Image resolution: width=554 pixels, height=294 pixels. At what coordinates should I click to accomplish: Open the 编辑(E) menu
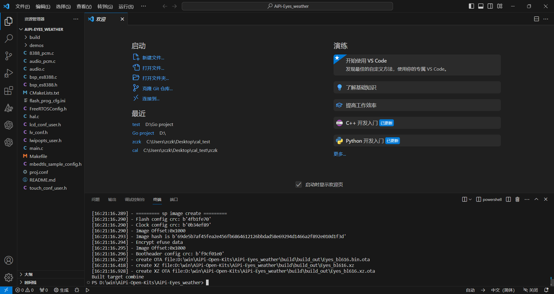tap(43, 6)
